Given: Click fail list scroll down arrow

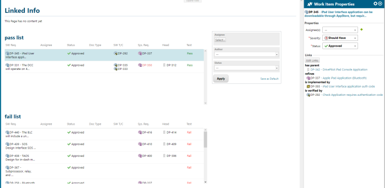Looking at the screenshot, I should [x=206, y=182].
